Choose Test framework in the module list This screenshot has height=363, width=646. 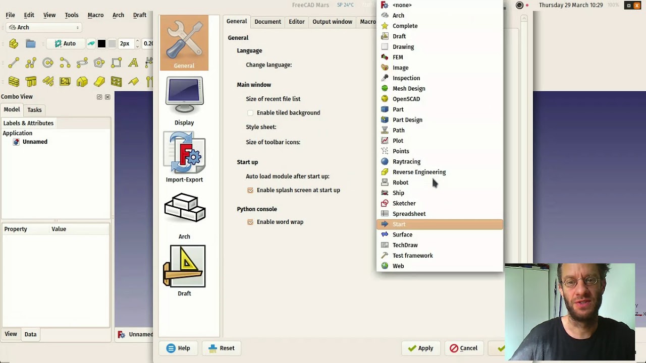click(440, 256)
